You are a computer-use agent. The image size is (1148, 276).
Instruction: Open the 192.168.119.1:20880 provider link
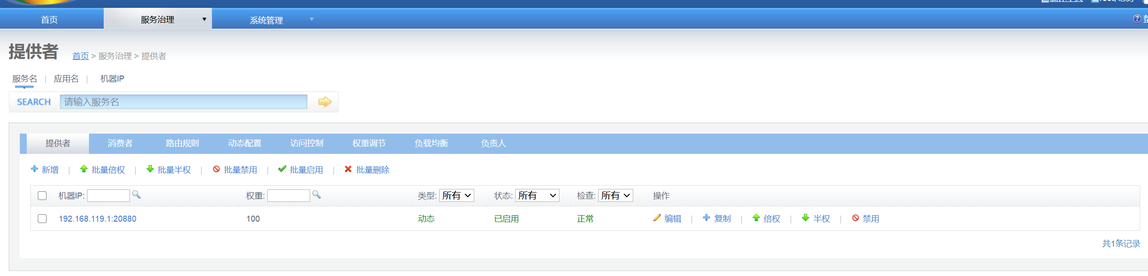click(x=98, y=219)
